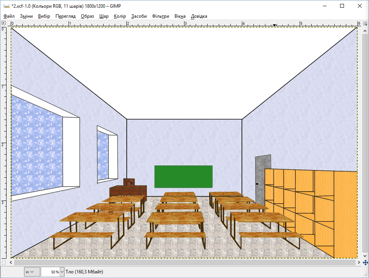The height and width of the screenshot is (278, 369).
Task: Toggle Quick Mask button at bottom left
Action: coord(3,262)
